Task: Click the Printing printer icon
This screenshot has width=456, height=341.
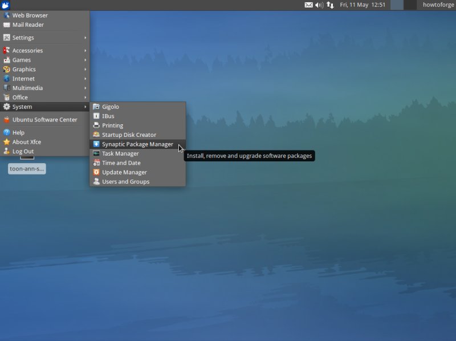Action: 96,125
